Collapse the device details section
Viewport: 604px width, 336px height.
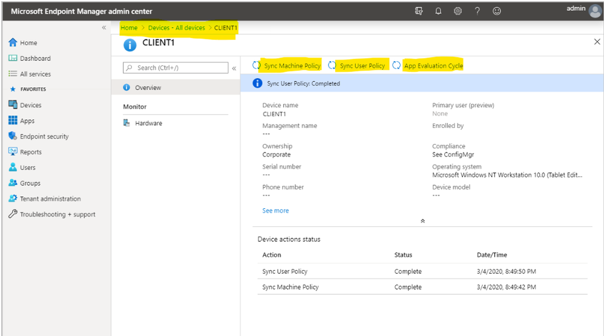coord(422,221)
